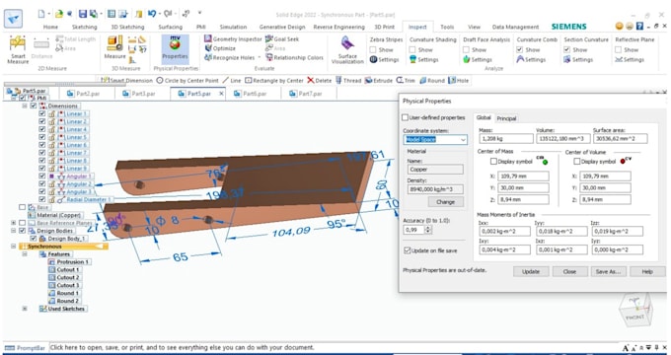Select the Smart Dimension tool

click(126, 81)
